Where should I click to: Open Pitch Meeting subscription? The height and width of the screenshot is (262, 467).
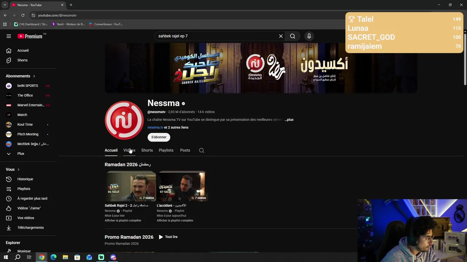[28, 134]
